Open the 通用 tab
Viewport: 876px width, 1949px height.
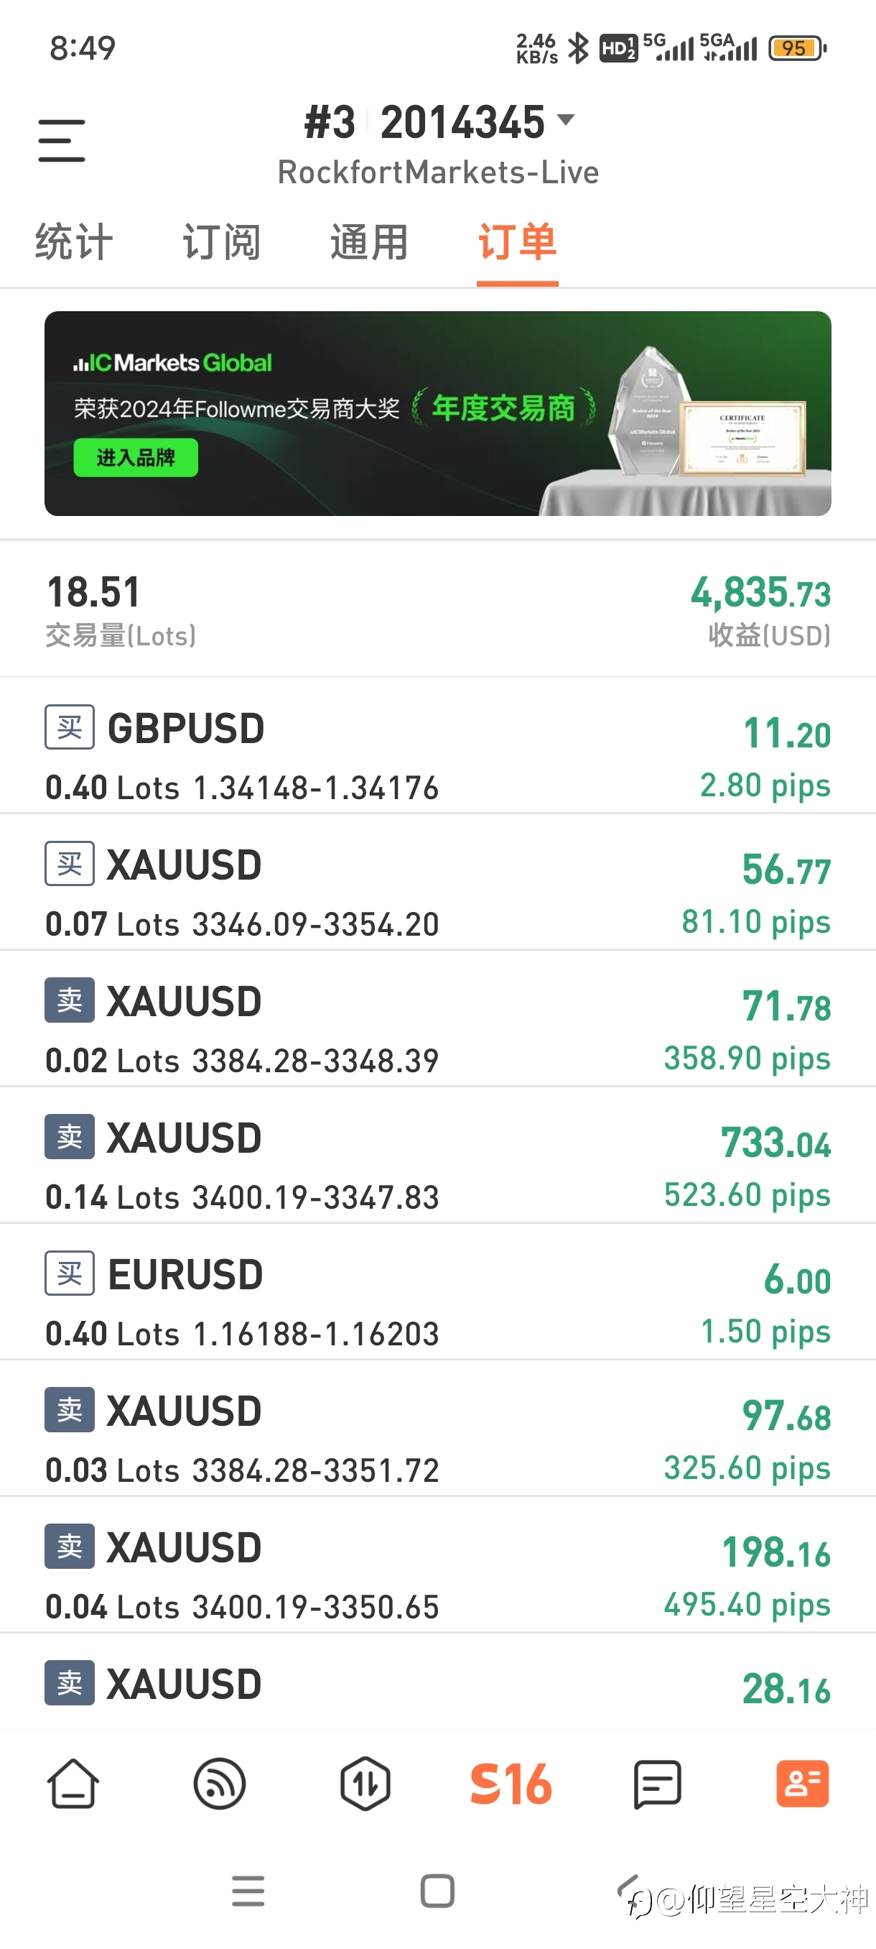point(369,242)
